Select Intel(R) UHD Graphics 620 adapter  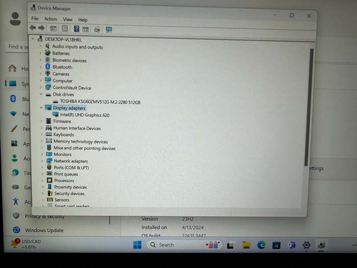85,115
